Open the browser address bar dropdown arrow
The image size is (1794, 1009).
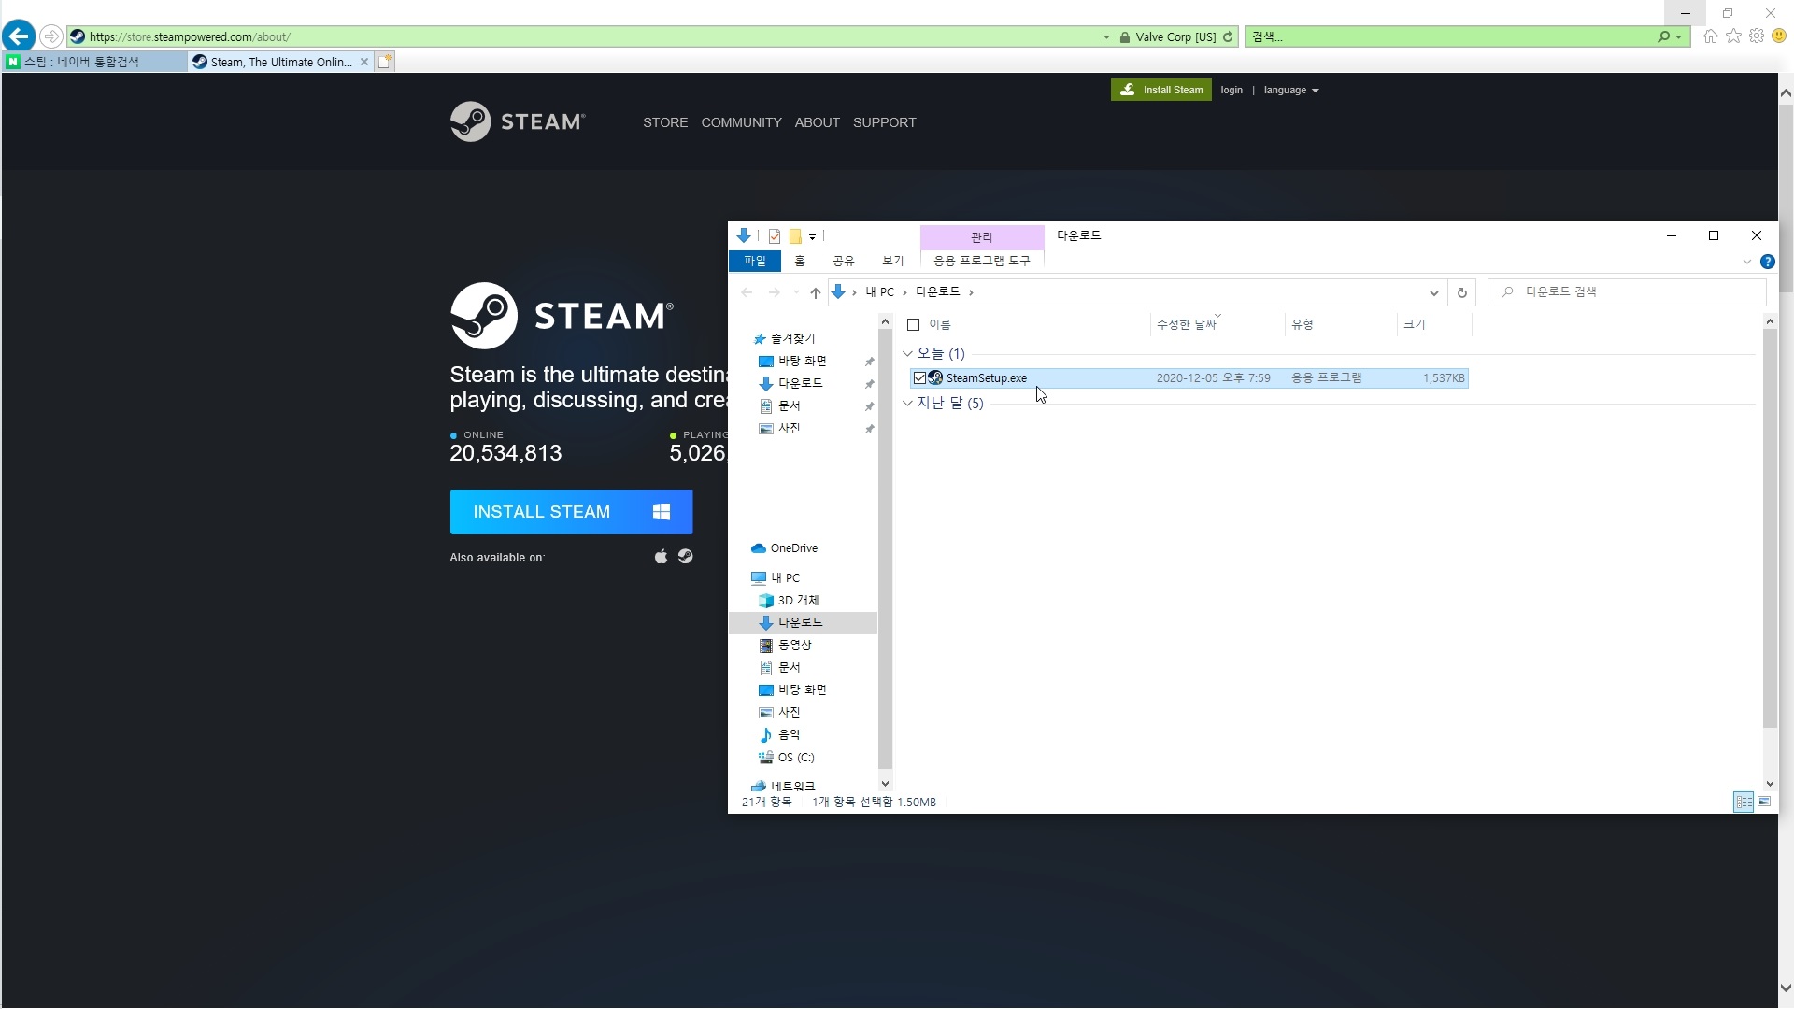[1106, 37]
